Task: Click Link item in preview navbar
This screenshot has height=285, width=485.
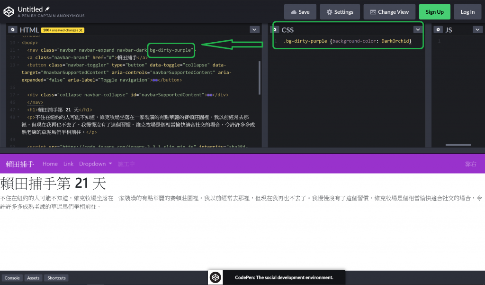Action: (68, 164)
